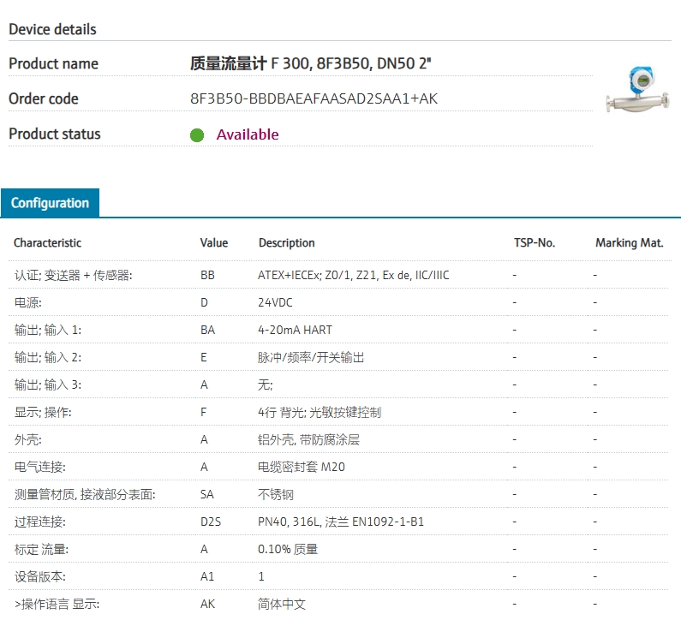Click description ATEX+IECEx; Z0/1, Z21, Ex de, IIC/IIIC
This screenshot has width=681, height=626.
point(354,275)
